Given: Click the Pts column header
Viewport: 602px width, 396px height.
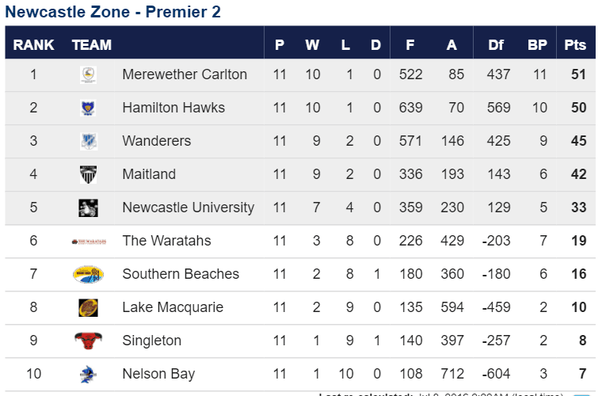Looking at the screenshot, I should click(x=575, y=45).
